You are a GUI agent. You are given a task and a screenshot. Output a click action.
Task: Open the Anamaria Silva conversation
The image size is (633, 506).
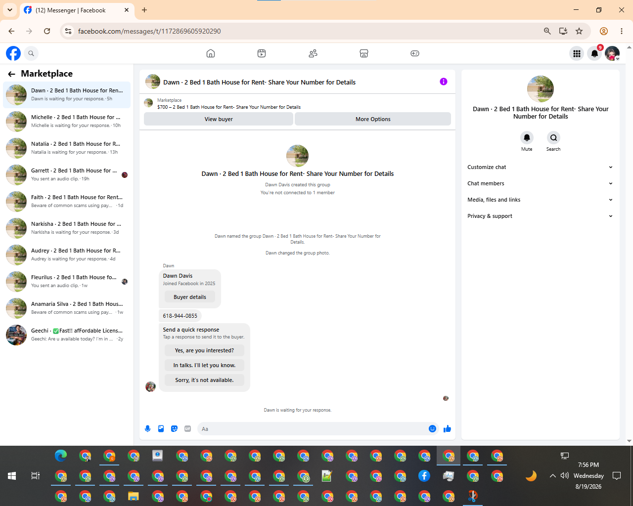click(67, 308)
